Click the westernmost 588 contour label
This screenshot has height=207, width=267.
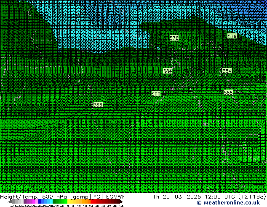click(x=98, y=105)
